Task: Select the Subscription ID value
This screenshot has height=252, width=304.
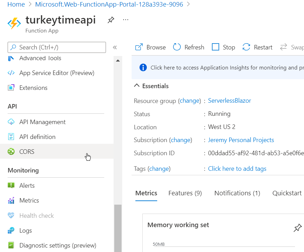Action: click(x=256, y=153)
